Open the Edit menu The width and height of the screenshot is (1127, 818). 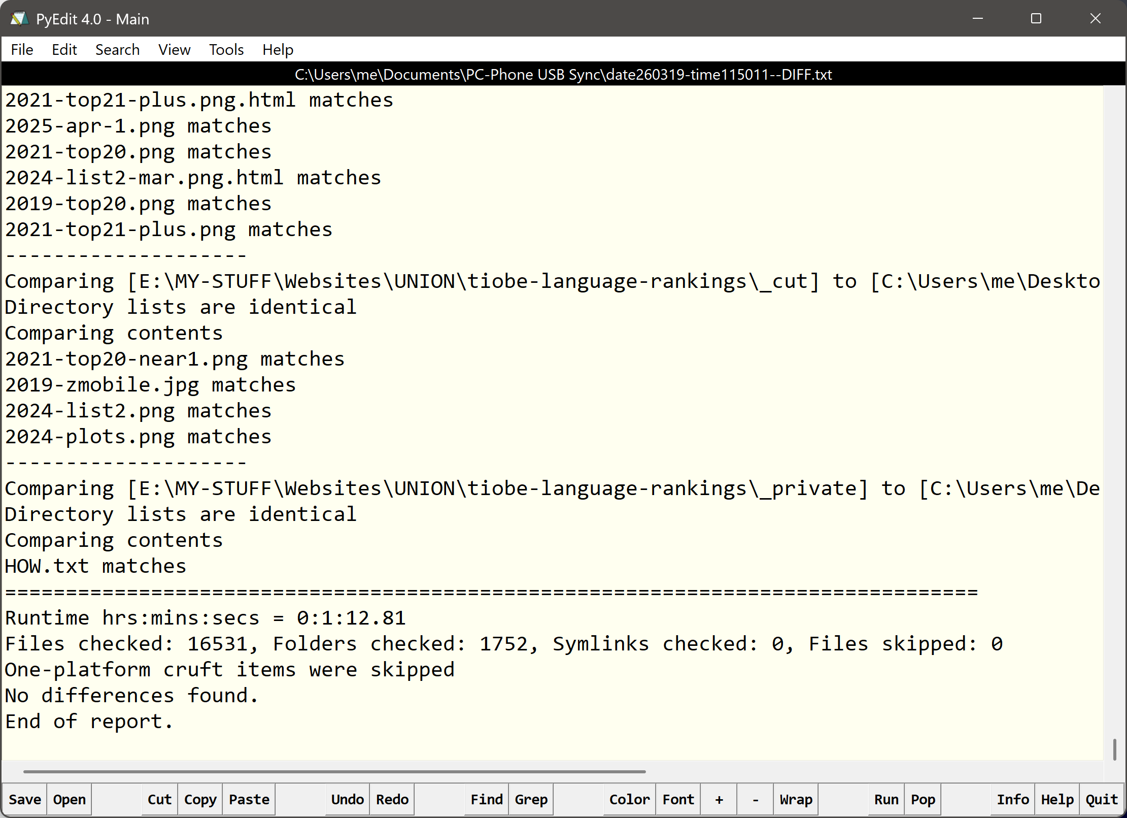pos(64,50)
